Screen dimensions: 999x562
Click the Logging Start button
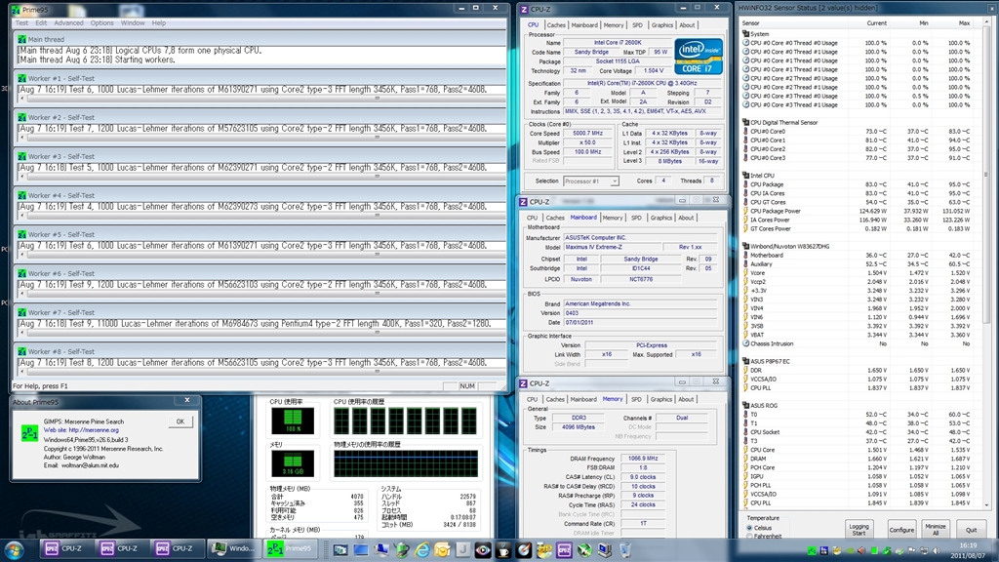coord(859,529)
